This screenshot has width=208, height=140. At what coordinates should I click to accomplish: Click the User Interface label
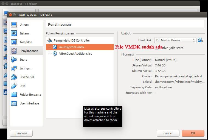click(29, 103)
